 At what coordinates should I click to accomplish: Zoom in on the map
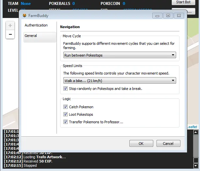(10, 26)
